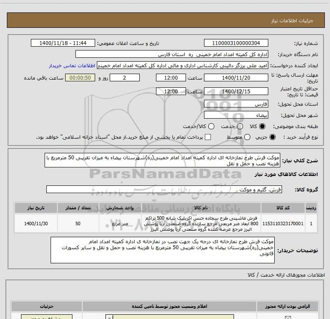Click the اطلاعات مجوزهای ارائه خدمت / کالا heading
This screenshot has width=330, height=319.
point(286,275)
